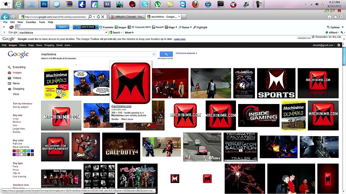The image size is (346, 194).
Task: Launch After Effects from the taskbar
Action: pyautogui.click(x=107, y=4)
